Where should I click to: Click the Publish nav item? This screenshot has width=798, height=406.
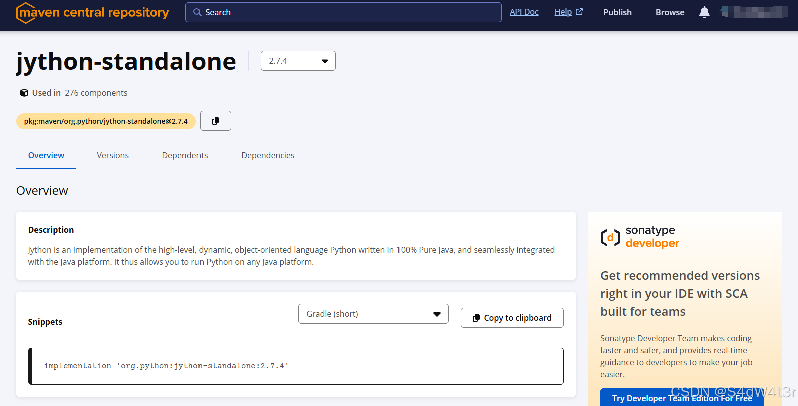pyautogui.click(x=617, y=12)
